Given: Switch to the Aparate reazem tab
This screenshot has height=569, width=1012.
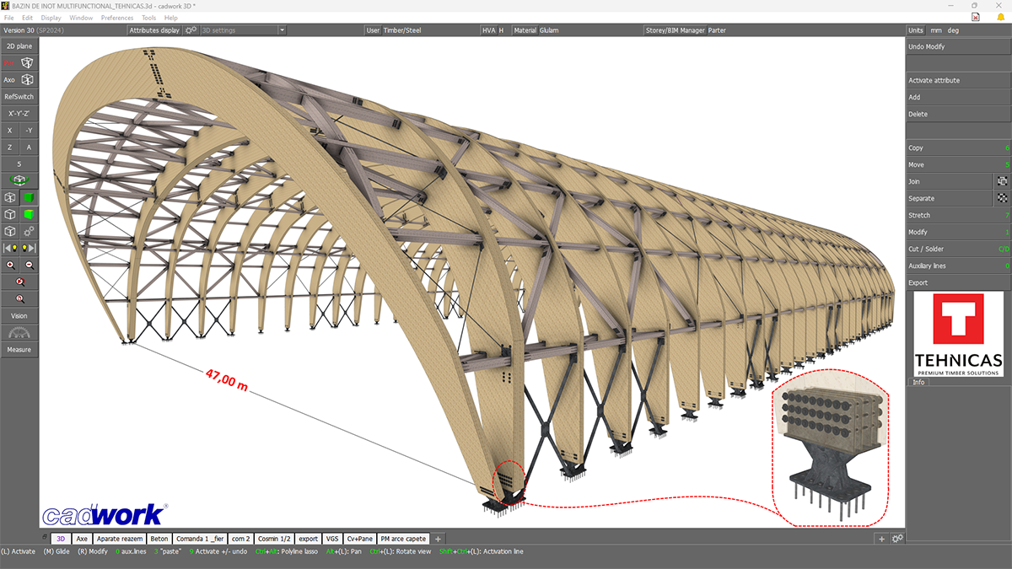Looking at the screenshot, I should 118,539.
